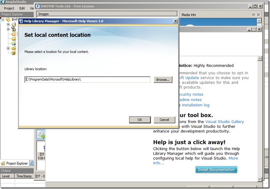
Task: Open AmplaStudio Edit menu
Action: [22, 8]
